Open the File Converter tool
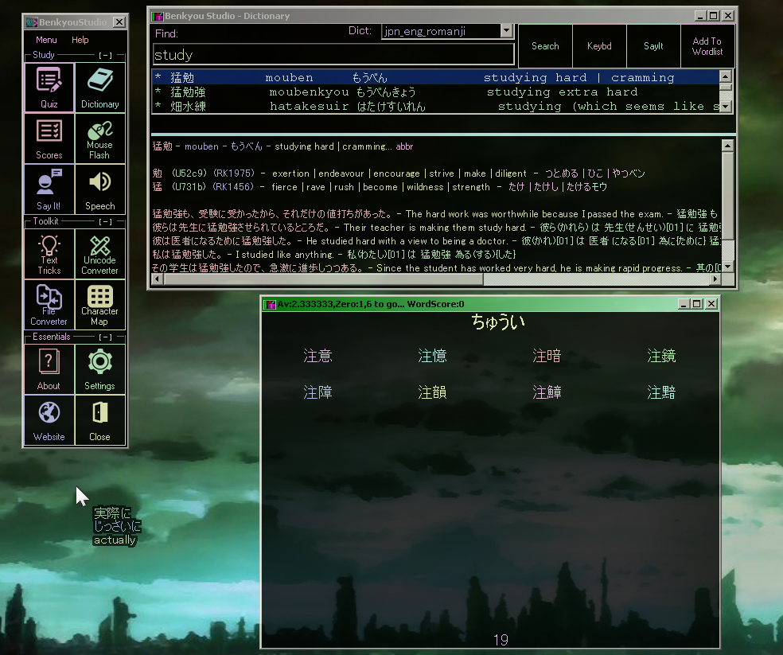Image resolution: width=783 pixels, height=655 pixels. 49,305
